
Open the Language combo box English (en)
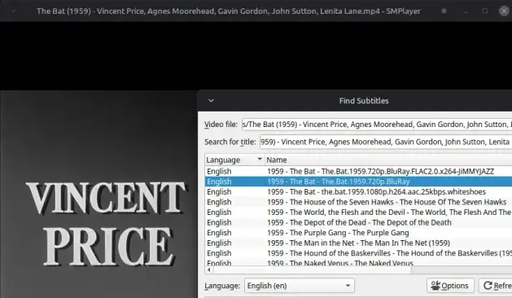[300, 286]
